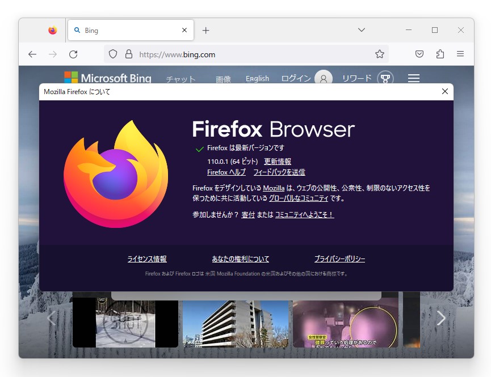Reload the page with the refresh icon
The width and height of the screenshot is (491, 377).
[x=73, y=54]
